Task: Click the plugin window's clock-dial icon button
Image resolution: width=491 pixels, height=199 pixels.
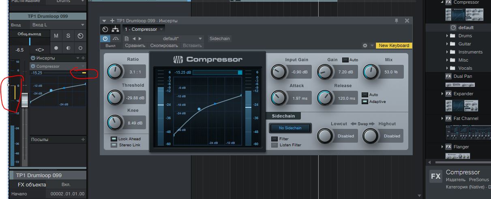Action: [105, 29]
